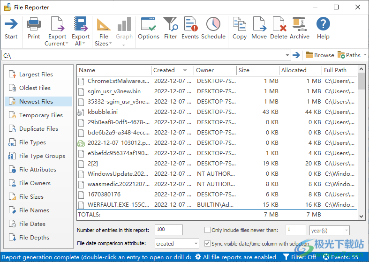
Task: Open the File Type Groups report
Action: click(x=38, y=156)
